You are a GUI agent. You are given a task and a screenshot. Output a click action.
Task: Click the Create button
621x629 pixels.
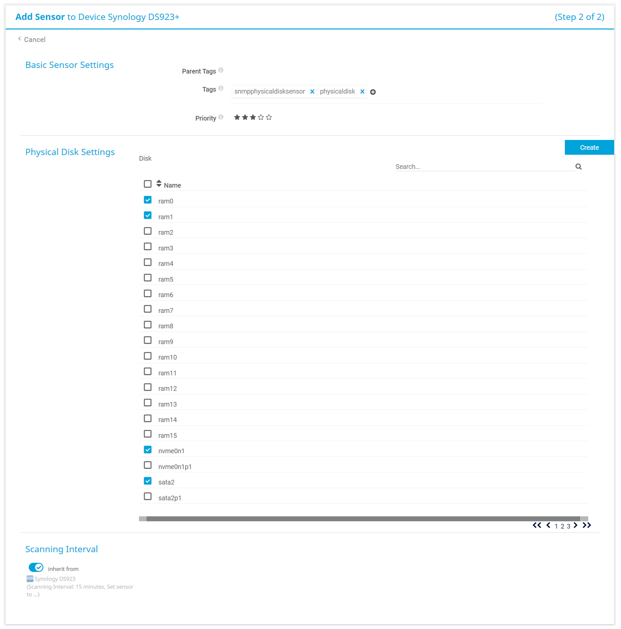pos(589,147)
